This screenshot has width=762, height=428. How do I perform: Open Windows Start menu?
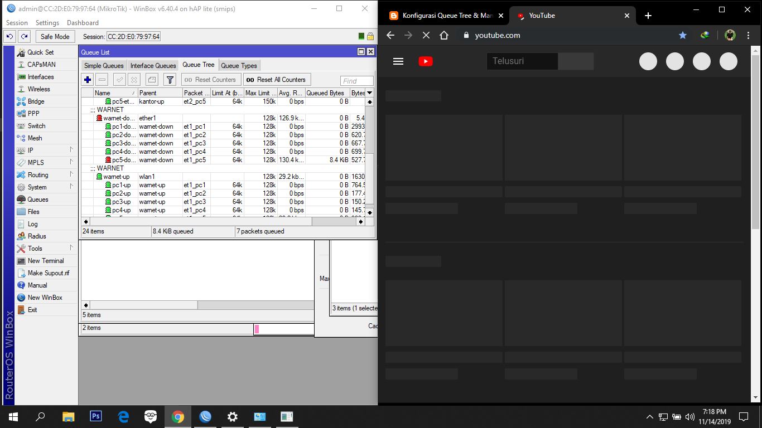click(13, 417)
